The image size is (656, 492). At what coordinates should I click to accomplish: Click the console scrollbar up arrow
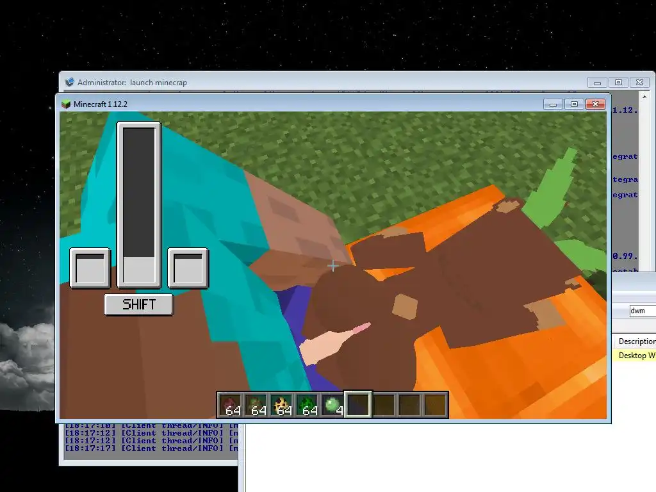click(644, 97)
